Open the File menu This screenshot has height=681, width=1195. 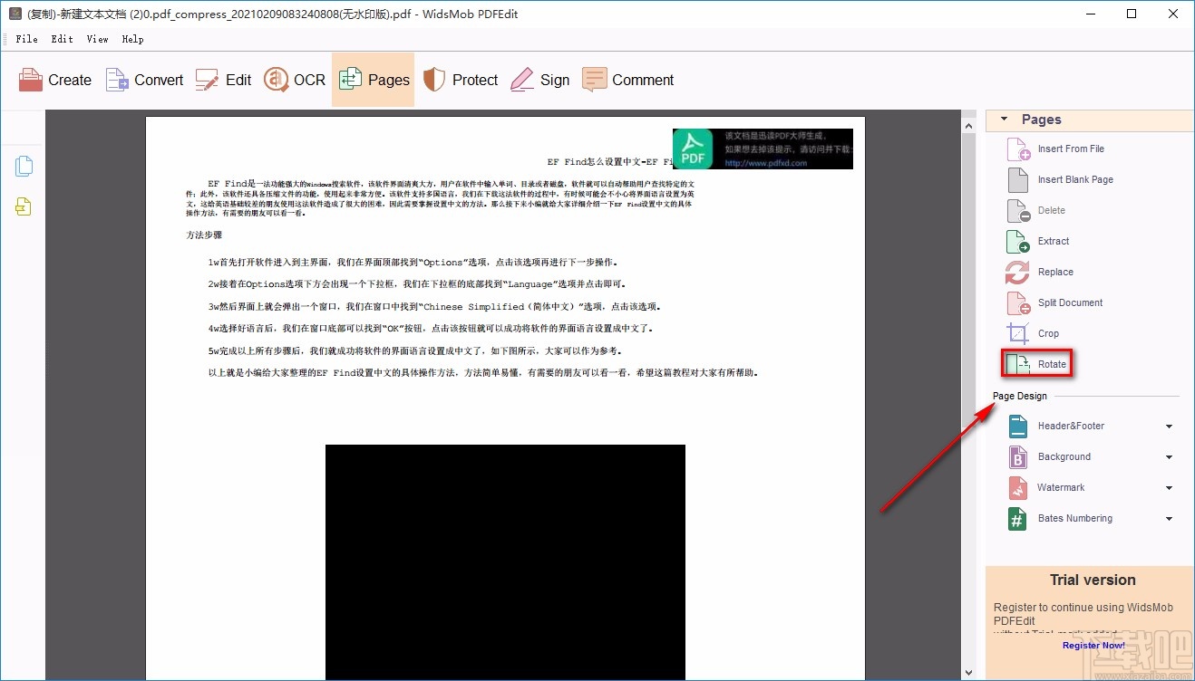coord(26,39)
